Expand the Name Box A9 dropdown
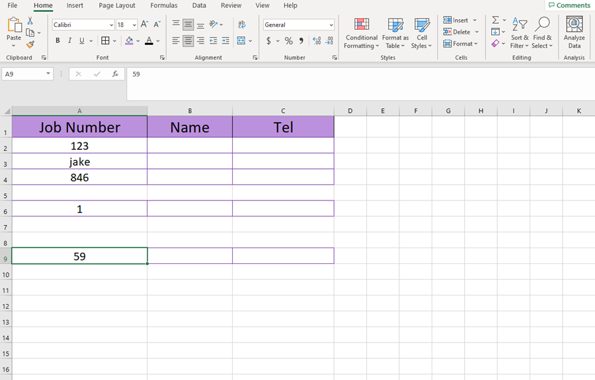Screen dimensions: 595x380 coord(48,73)
